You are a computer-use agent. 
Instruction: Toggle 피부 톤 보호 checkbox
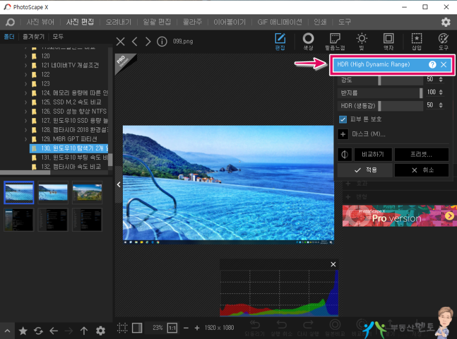343,119
